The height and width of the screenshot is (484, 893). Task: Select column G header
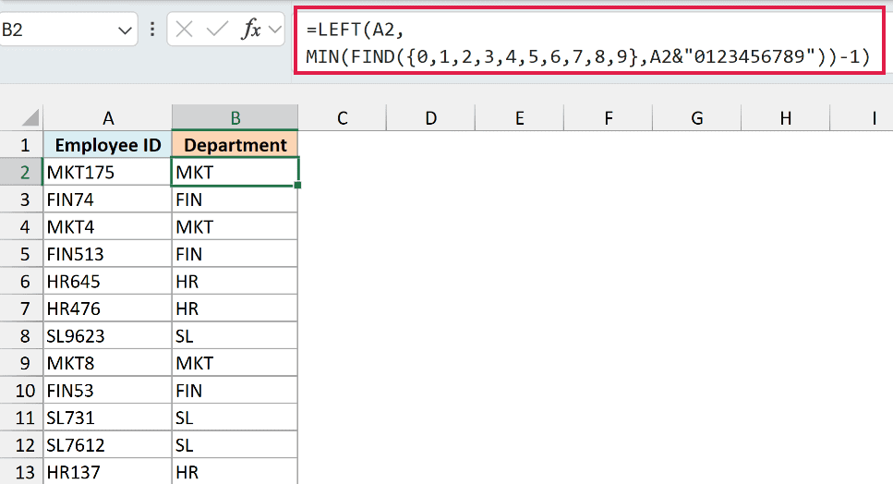tap(697, 118)
